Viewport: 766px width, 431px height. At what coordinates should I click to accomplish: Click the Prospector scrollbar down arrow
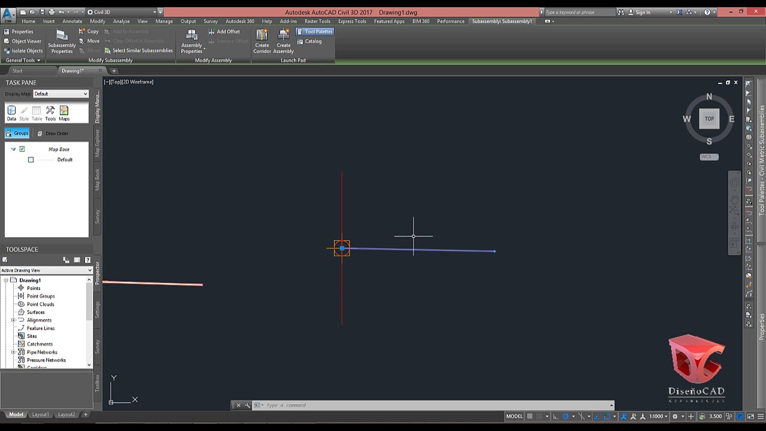[x=89, y=365]
